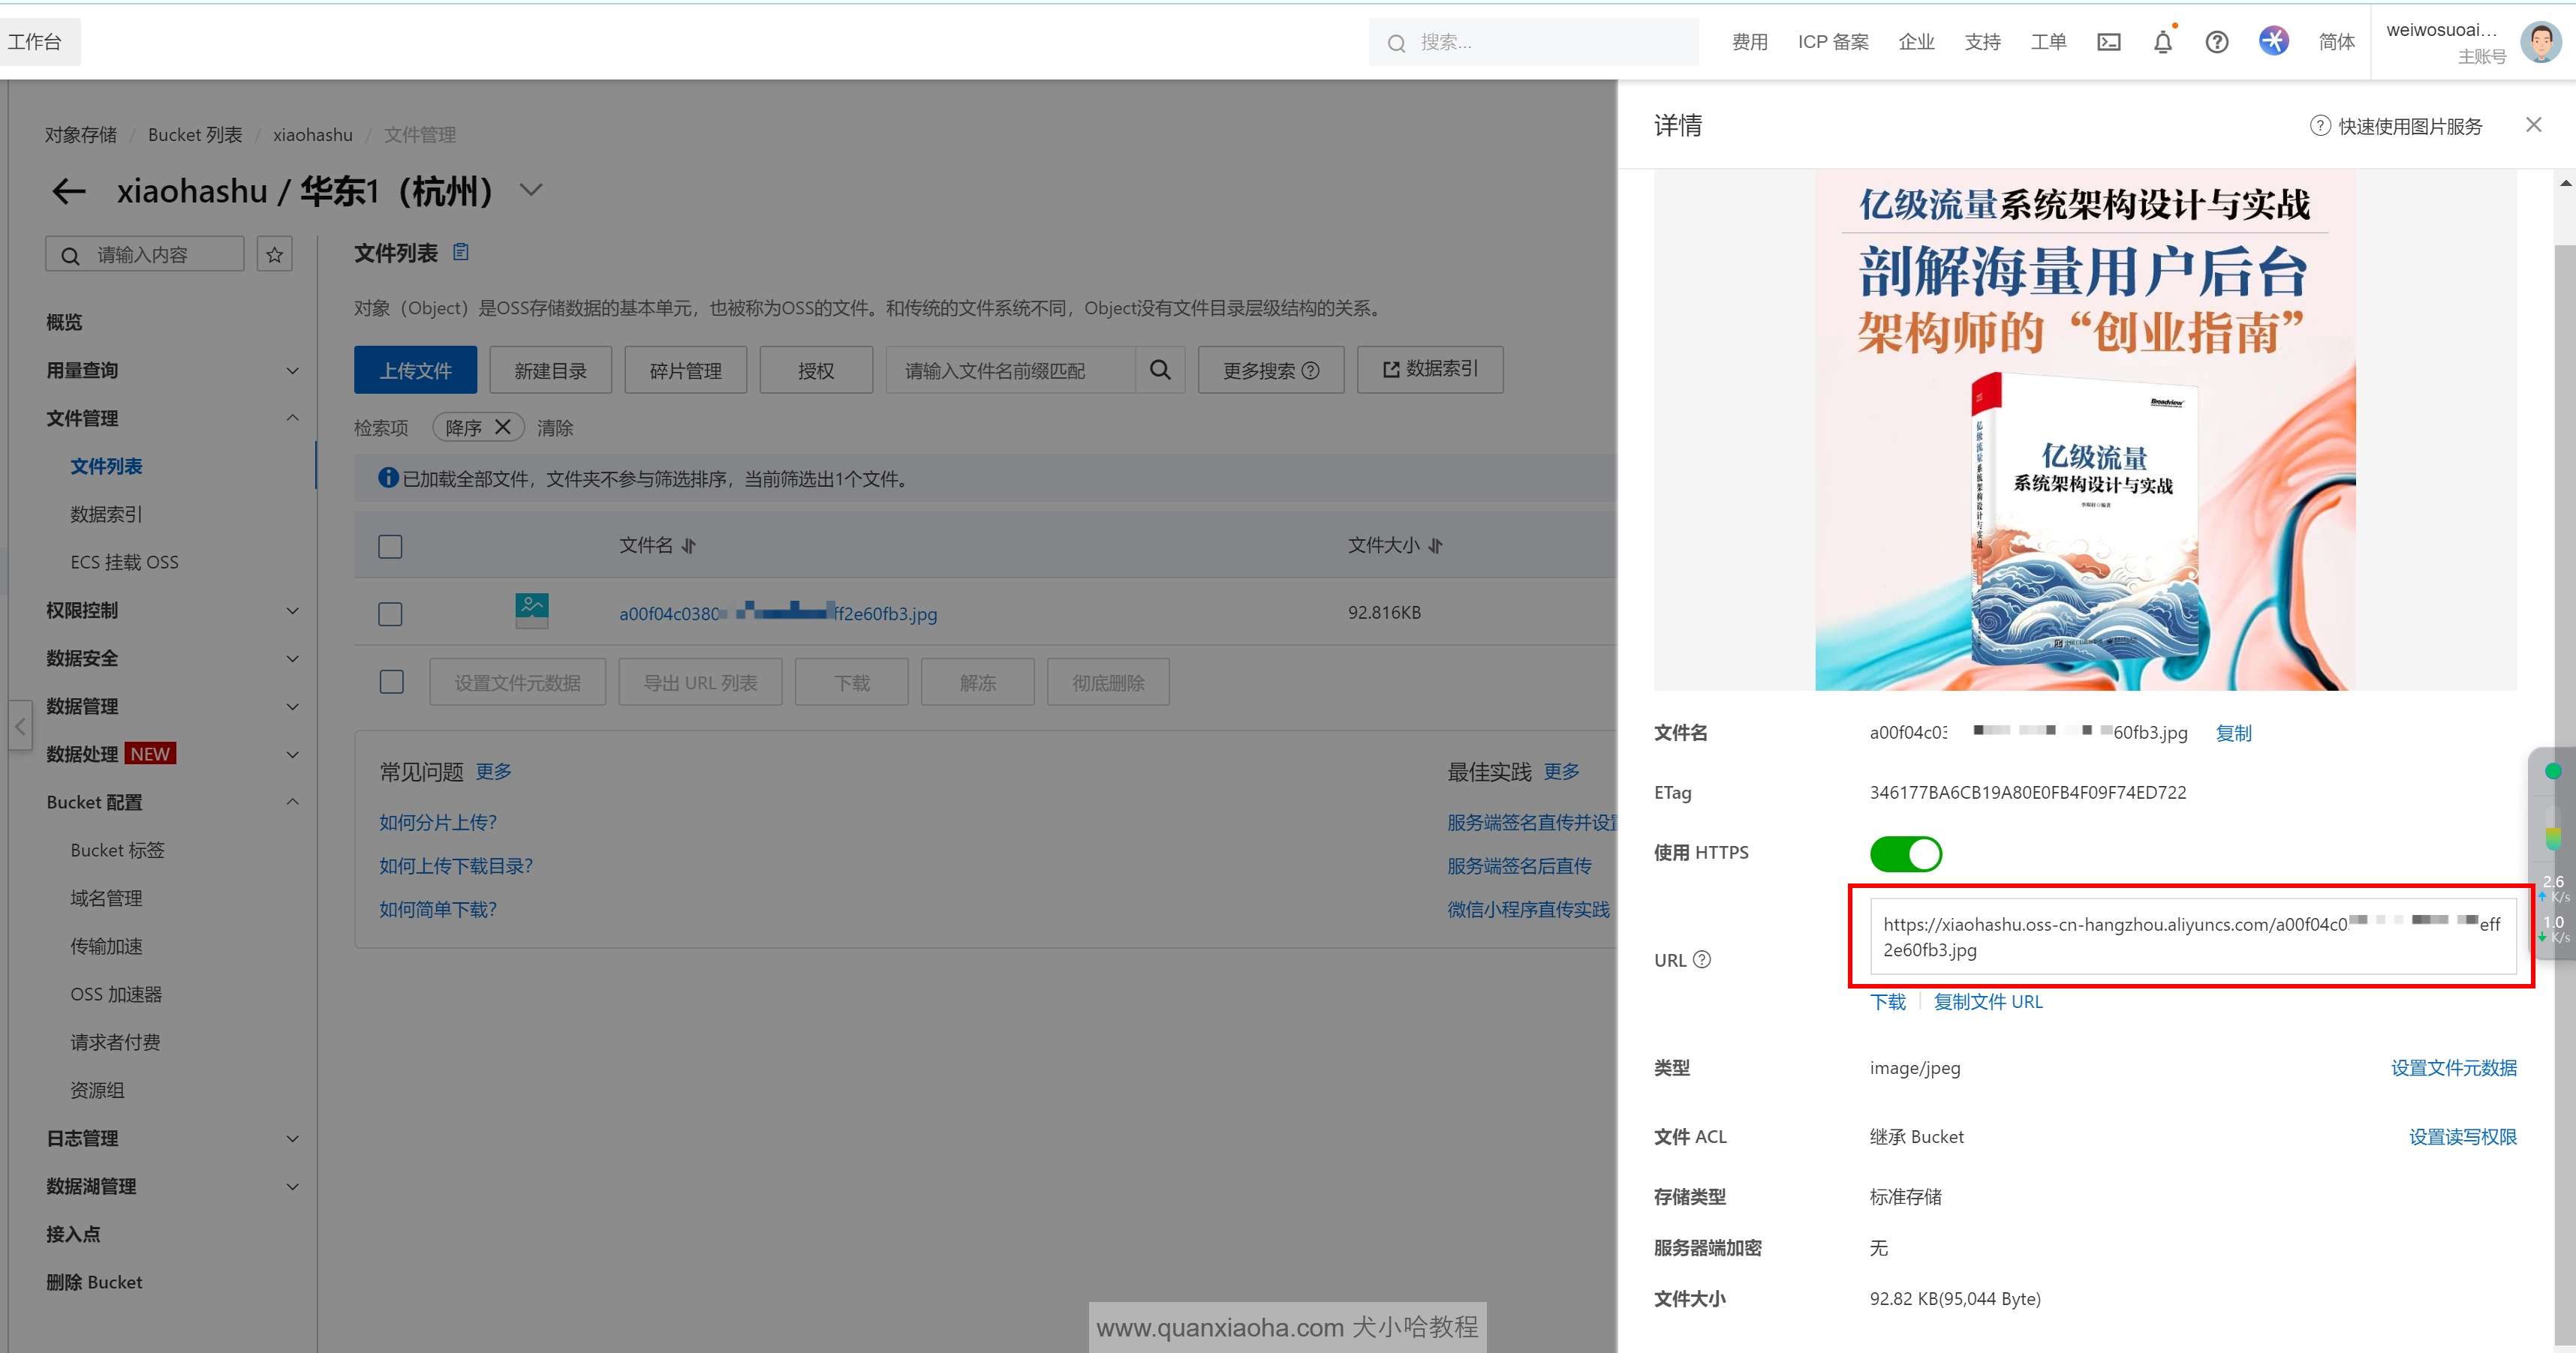Open 域名管理 under Bucket 配置

point(106,897)
